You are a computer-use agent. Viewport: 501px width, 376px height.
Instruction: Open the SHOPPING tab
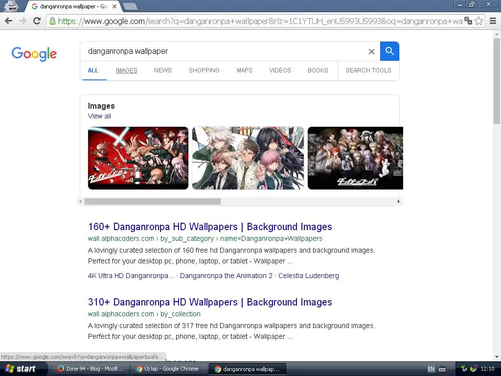(204, 70)
